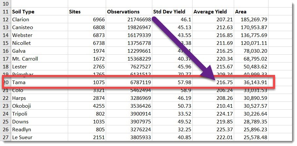297x146 pixels.
Task: Select the row 20 header number
Action: point(6,82)
